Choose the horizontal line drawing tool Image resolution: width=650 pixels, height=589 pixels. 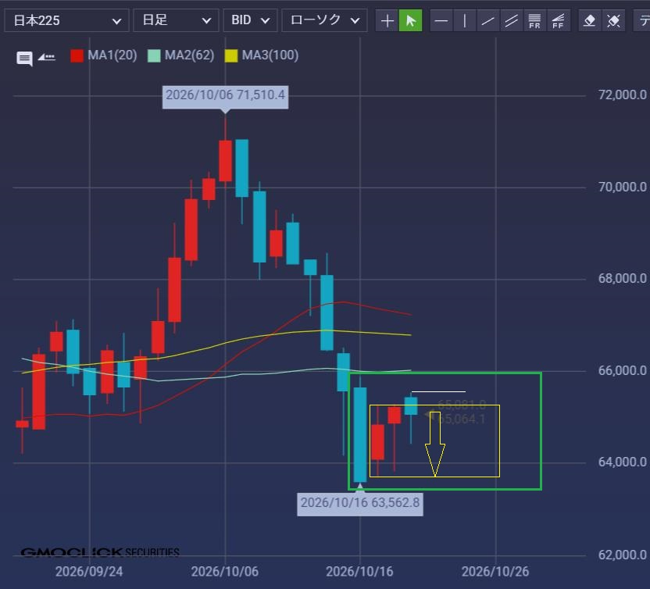(441, 20)
